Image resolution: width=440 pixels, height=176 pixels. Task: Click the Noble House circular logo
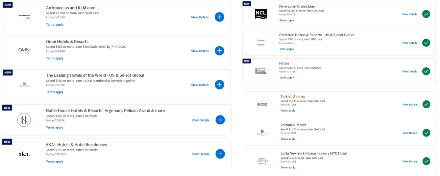pyautogui.click(x=24, y=120)
